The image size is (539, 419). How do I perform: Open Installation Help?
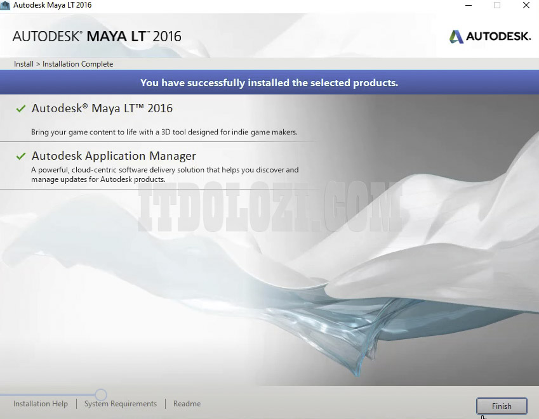(x=40, y=404)
